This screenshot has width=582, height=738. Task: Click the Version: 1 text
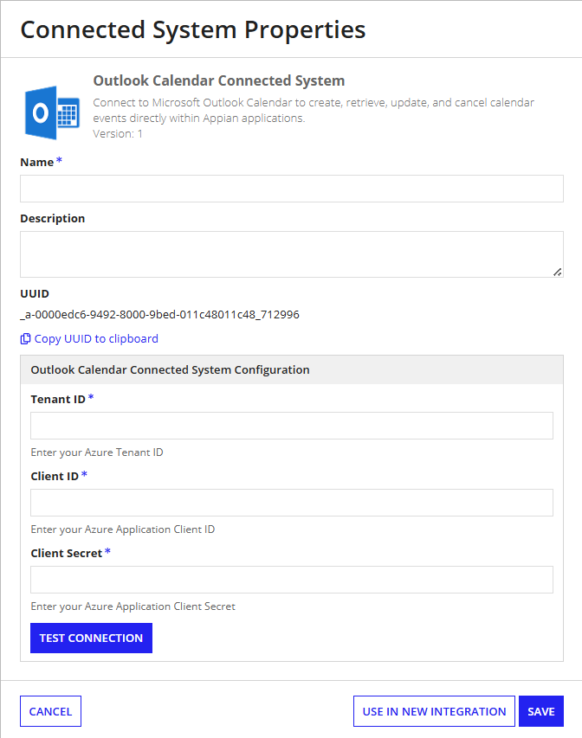click(x=117, y=133)
